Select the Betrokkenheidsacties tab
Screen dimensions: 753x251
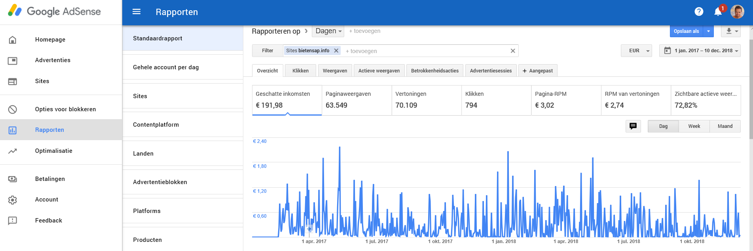click(435, 70)
